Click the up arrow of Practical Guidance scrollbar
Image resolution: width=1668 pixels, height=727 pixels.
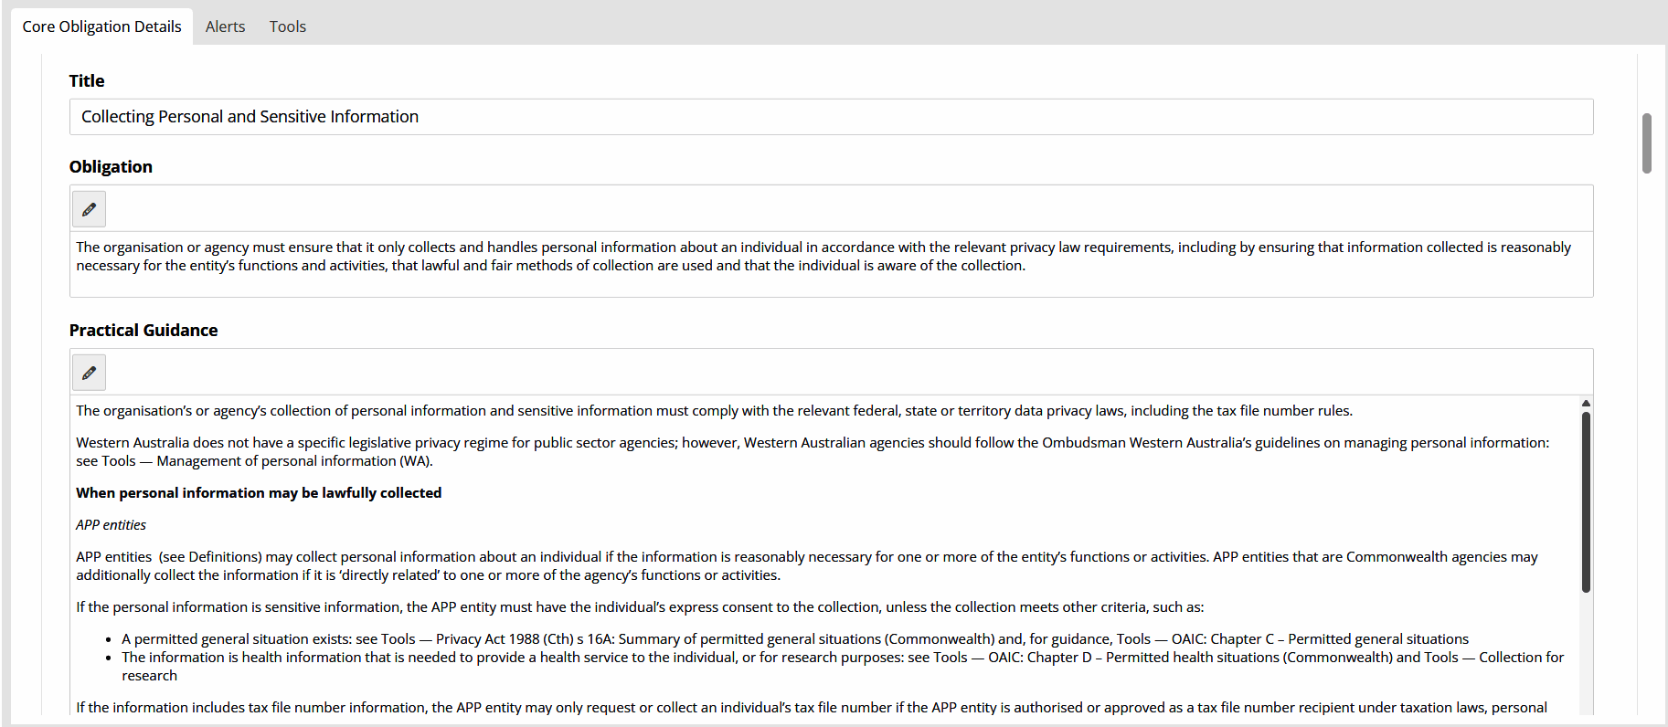pos(1586,403)
